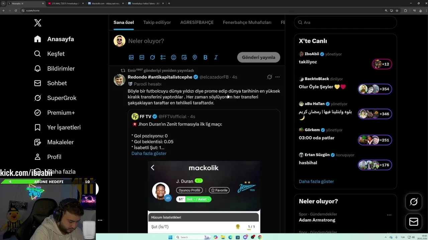Open Chrome from the taskbar
Image resolution: width=428 pixels, height=240 pixels.
click(x=260, y=237)
